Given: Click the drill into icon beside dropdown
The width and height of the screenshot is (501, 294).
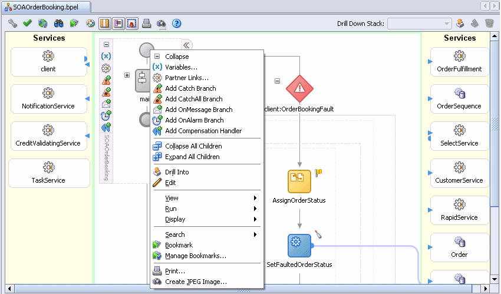Looking at the screenshot, I should (x=460, y=24).
